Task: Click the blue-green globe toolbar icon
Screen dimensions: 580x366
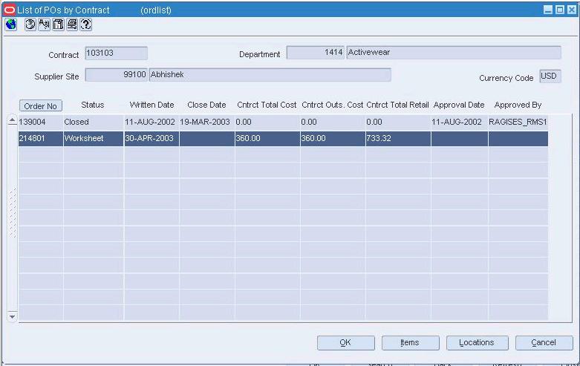Action: pos(11,24)
